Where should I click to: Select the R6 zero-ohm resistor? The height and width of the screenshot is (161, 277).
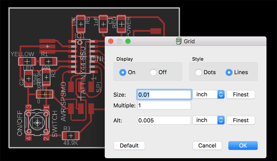click(45, 95)
